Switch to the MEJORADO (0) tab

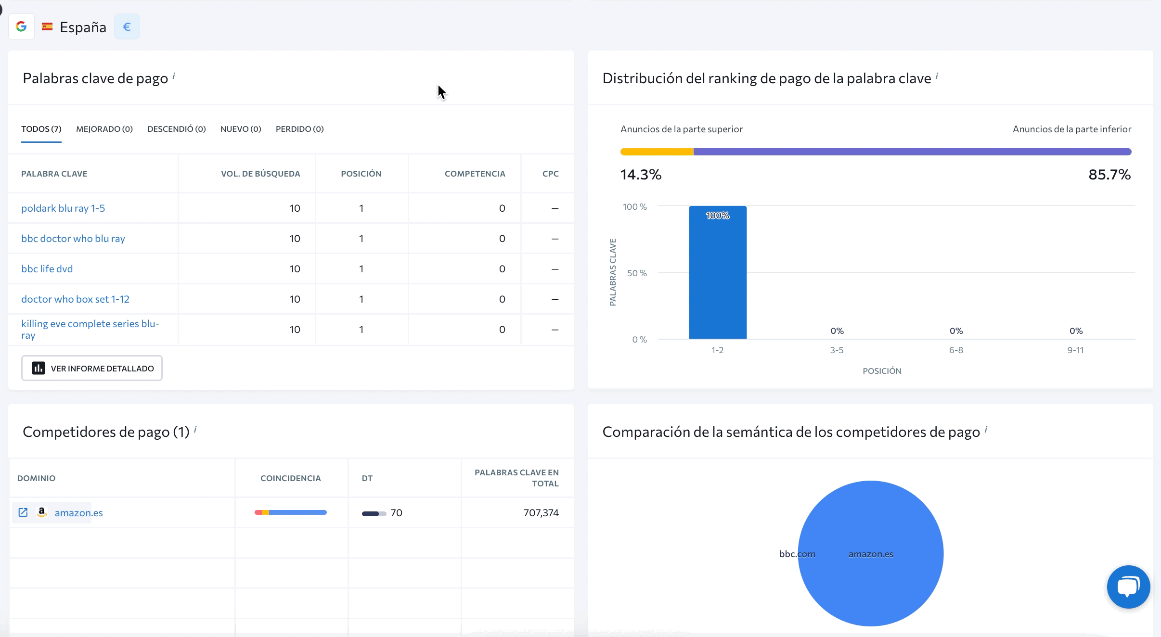click(104, 129)
